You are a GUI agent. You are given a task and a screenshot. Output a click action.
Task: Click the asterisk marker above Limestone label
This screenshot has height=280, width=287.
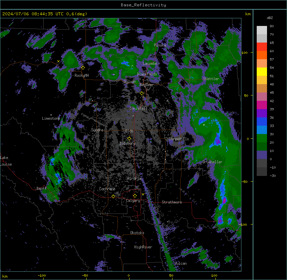point(51,115)
